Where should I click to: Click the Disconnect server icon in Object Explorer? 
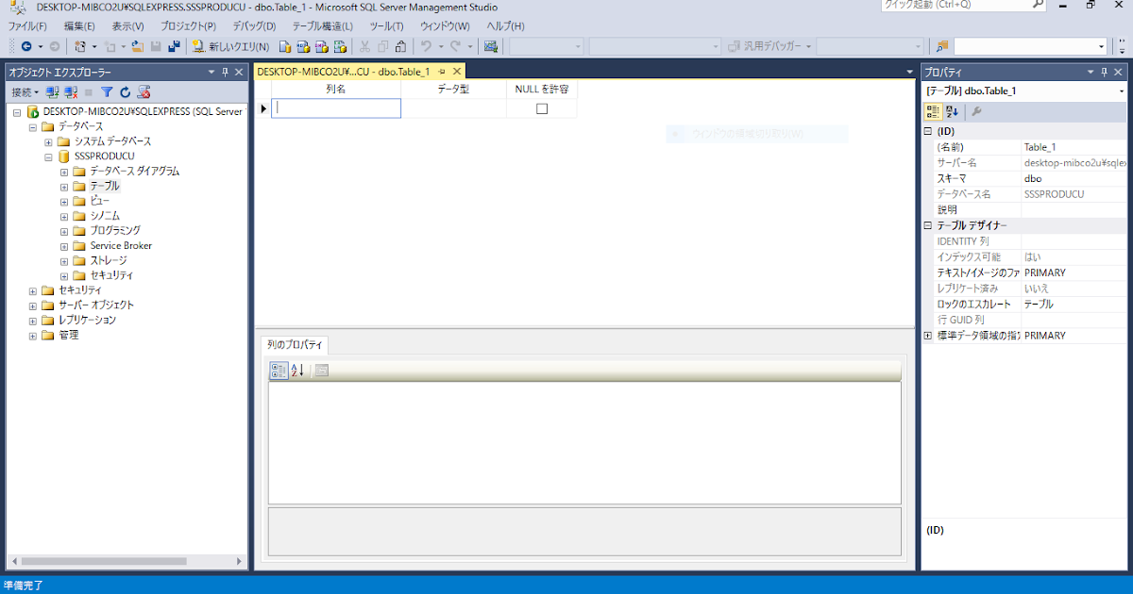click(x=71, y=92)
